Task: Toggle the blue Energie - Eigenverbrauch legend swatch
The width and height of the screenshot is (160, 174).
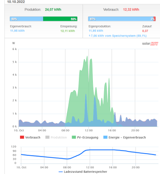Action: (x=105, y=137)
